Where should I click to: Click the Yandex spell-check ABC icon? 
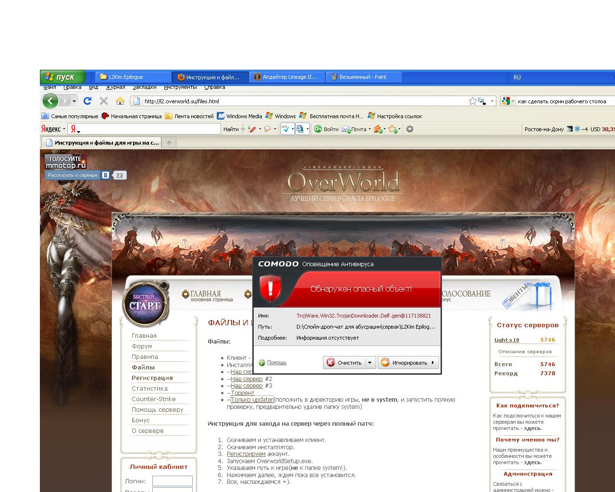285,129
